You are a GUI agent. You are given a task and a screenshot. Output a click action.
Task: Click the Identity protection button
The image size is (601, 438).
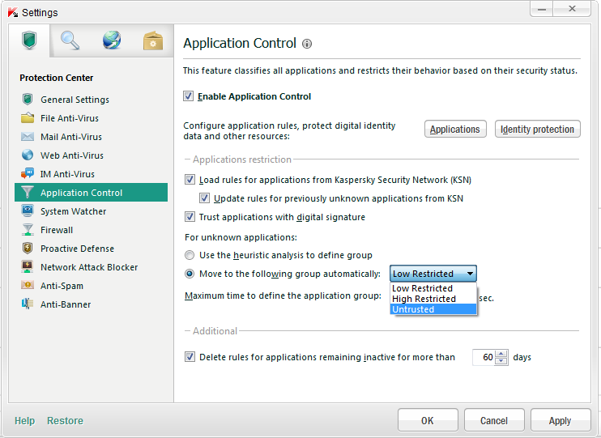point(538,130)
